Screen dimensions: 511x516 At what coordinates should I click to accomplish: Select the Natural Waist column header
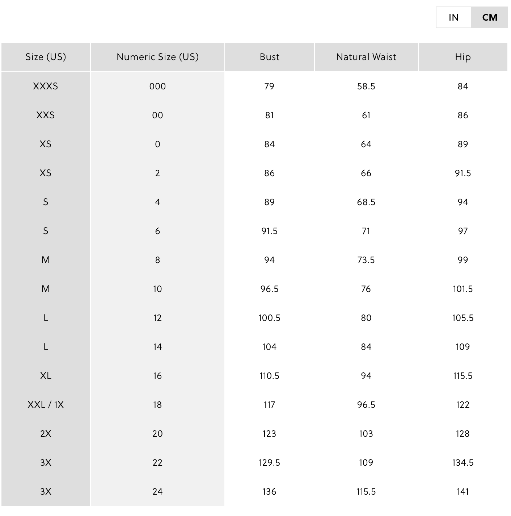click(366, 57)
